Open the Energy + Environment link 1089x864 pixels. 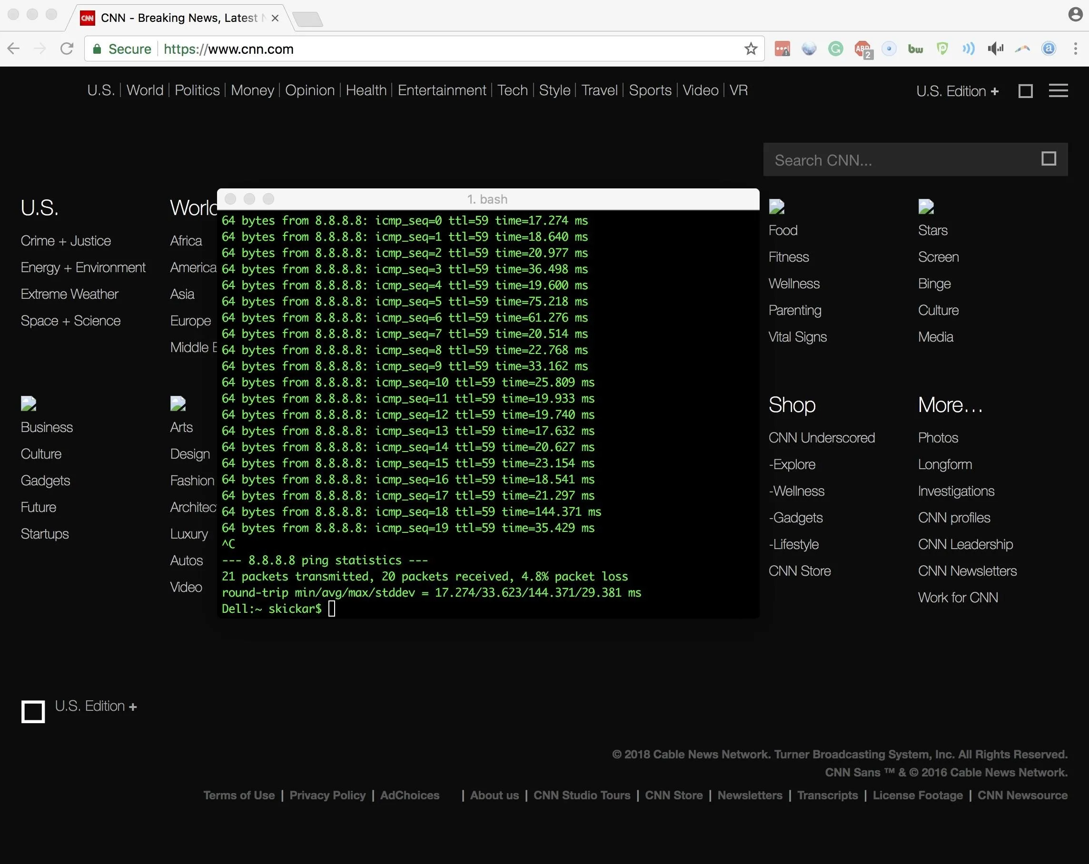(83, 268)
